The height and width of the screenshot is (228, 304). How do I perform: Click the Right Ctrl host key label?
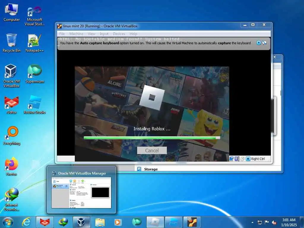pyautogui.click(x=258, y=159)
